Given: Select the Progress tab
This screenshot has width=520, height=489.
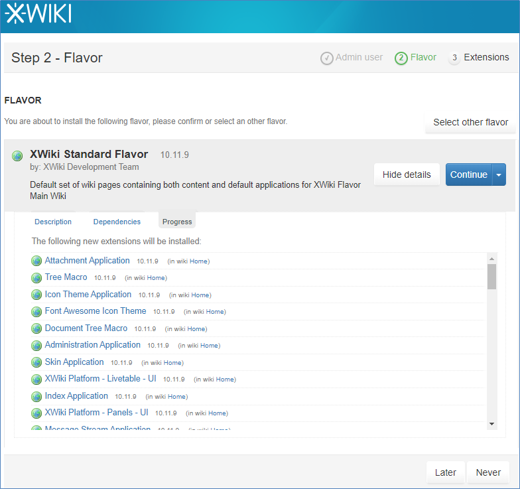Looking at the screenshot, I should tap(177, 222).
